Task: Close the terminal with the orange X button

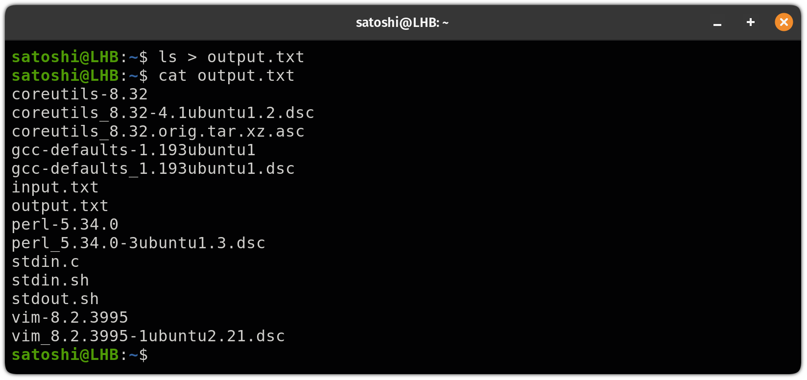Action: [783, 23]
